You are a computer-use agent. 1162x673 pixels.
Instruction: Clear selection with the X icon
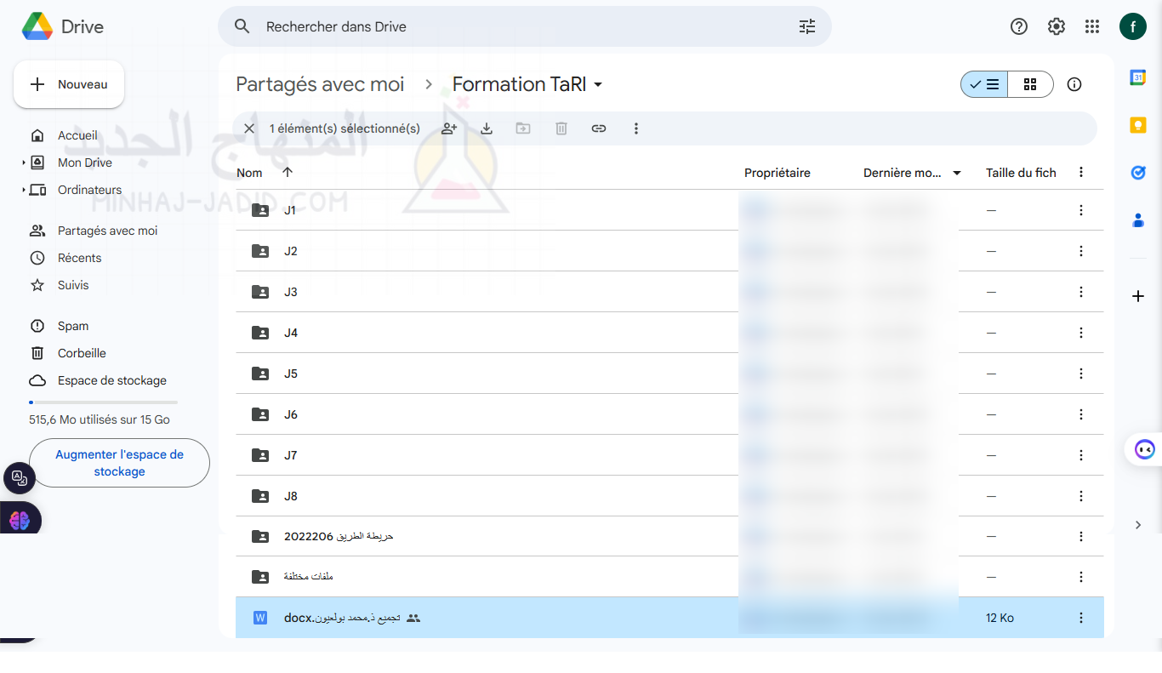(x=249, y=128)
